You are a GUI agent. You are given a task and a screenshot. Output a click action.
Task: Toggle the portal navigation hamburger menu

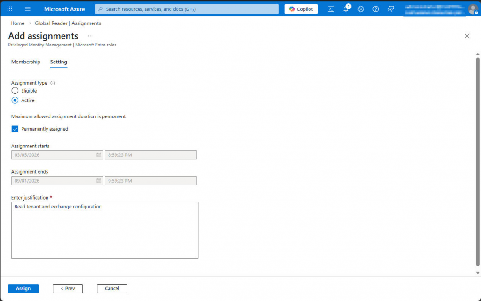(28, 8)
